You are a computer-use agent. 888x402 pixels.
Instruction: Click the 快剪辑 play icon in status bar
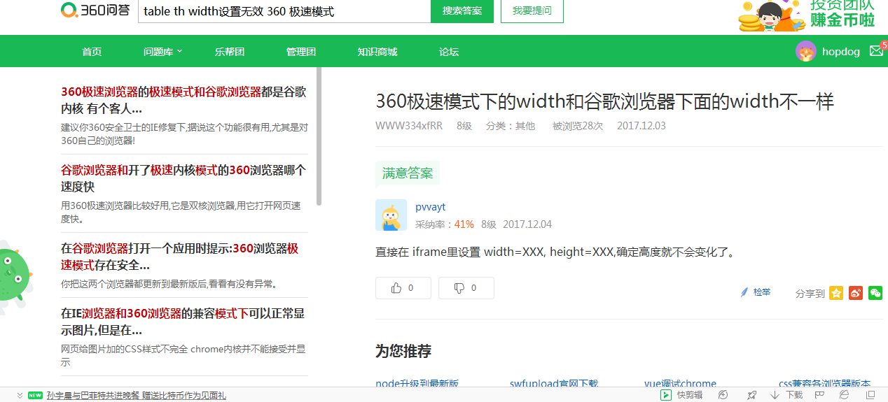tap(667, 395)
